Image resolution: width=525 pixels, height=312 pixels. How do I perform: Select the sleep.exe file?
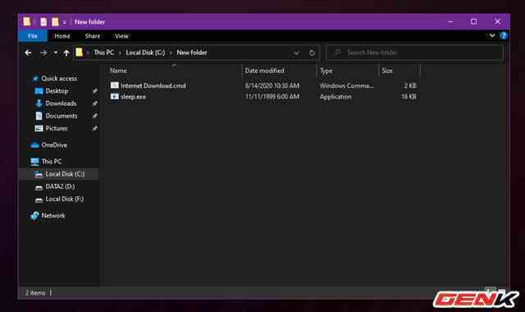coord(133,97)
